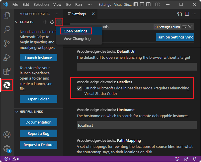Uncheck the Headless mode checkbox
Viewport: 201px width, 162px height.
pos(79,88)
